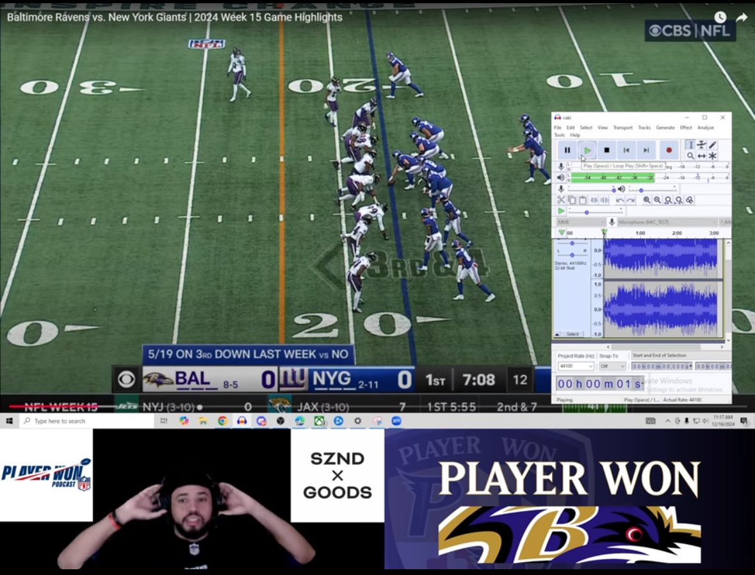Adjust the recording volume slider
This screenshot has width=755, height=575.
coord(592,190)
